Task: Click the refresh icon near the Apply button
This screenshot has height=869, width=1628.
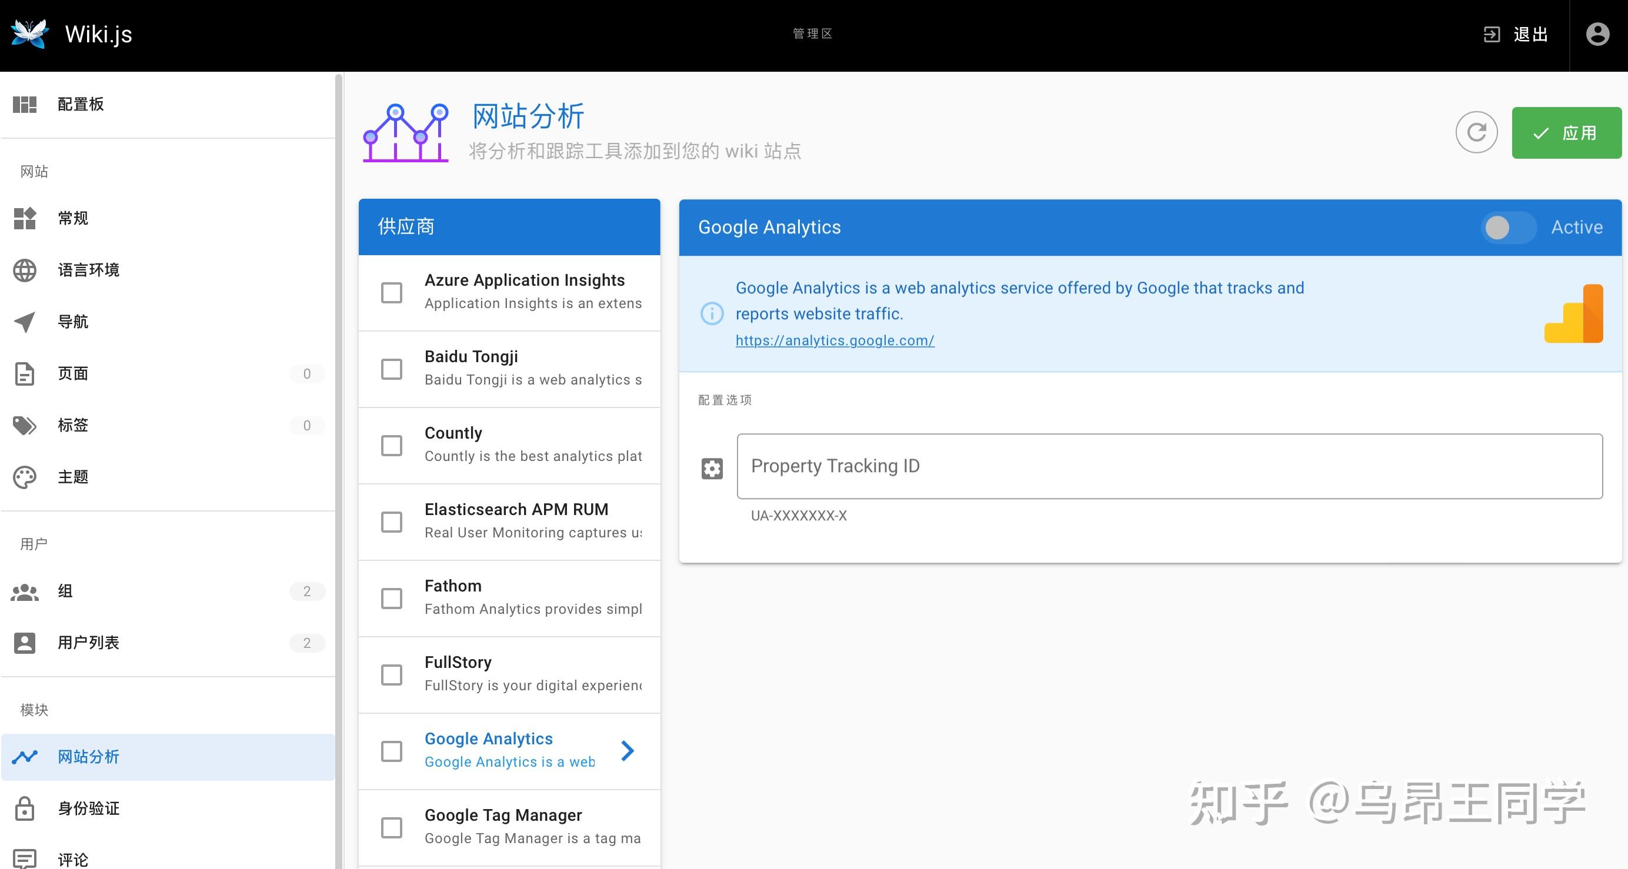Action: 1477,133
